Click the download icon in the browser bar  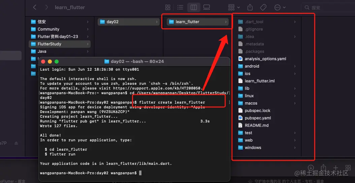click(311, 167)
